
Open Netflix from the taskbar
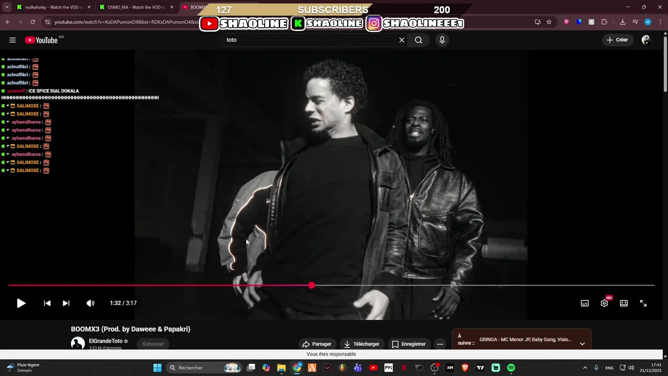[x=404, y=368]
